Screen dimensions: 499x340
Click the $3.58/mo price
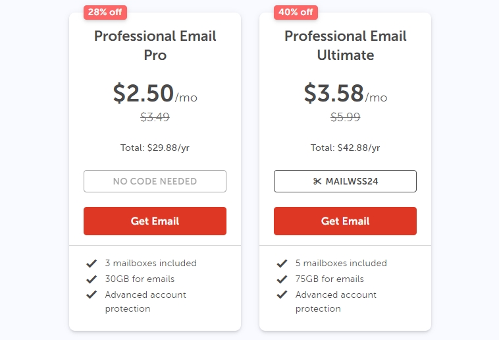click(345, 94)
